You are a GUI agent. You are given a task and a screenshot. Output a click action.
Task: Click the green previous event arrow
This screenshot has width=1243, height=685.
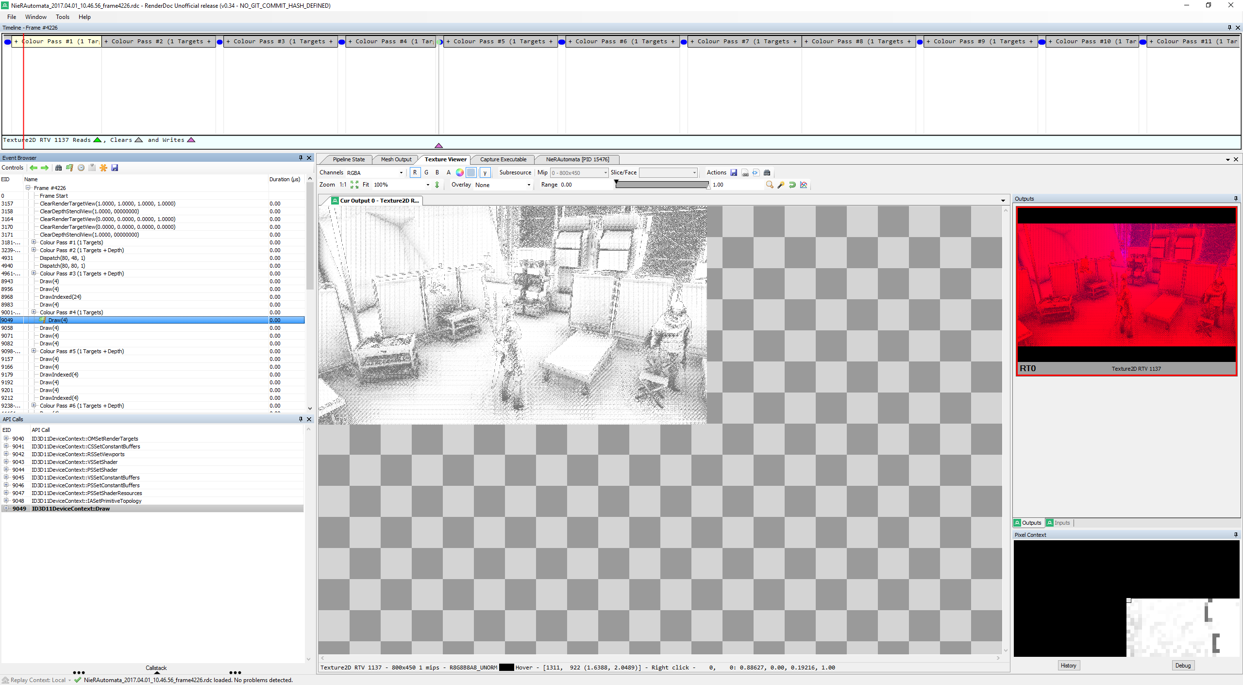click(34, 168)
